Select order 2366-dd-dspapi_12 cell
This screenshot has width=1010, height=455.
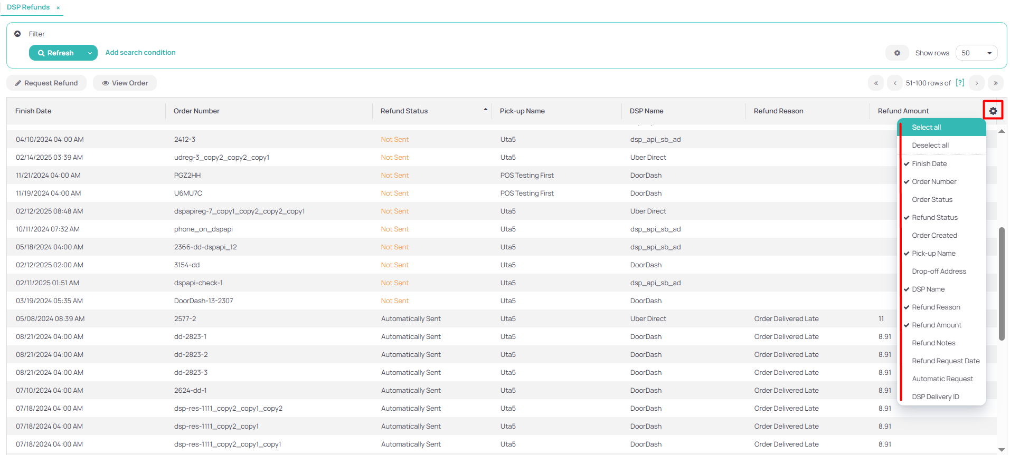pyautogui.click(x=205, y=247)
